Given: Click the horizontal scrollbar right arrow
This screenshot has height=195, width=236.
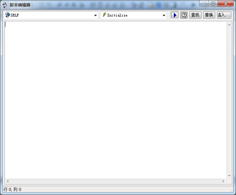Looking at the screenshot, I should pos(223,181).
